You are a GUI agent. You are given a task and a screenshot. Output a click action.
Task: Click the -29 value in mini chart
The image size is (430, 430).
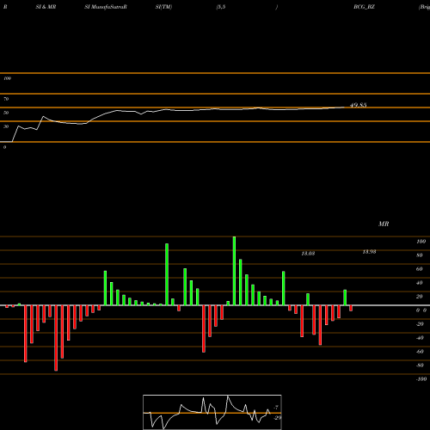tap(278, 417)
